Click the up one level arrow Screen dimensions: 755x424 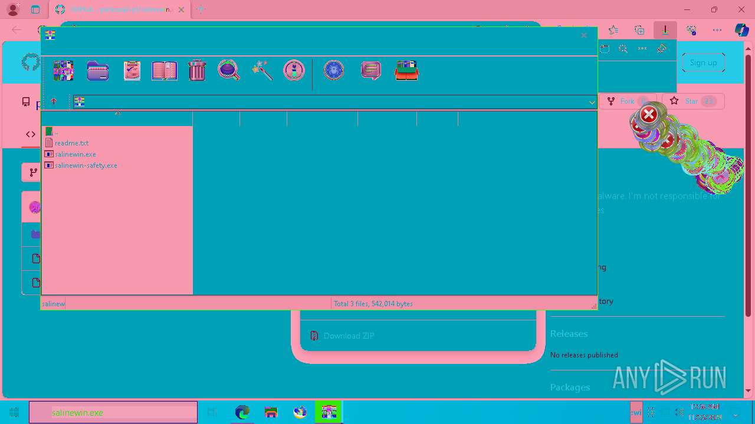(54, 101)
